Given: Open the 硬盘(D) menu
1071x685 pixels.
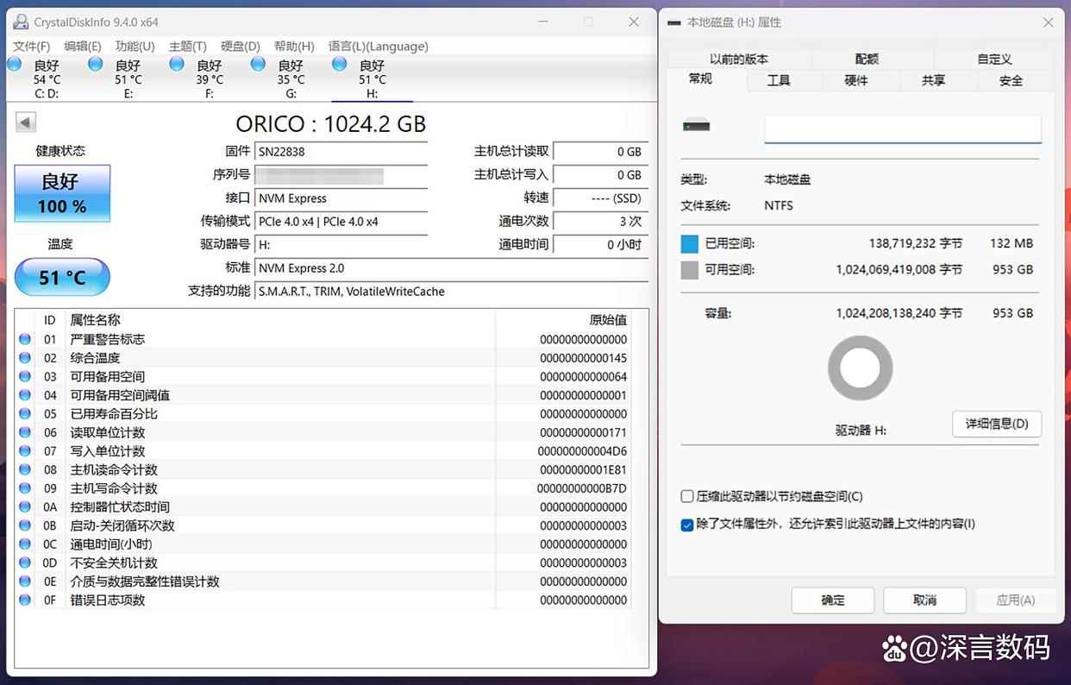Looking at the screenshot, I should tap(241, 47).
